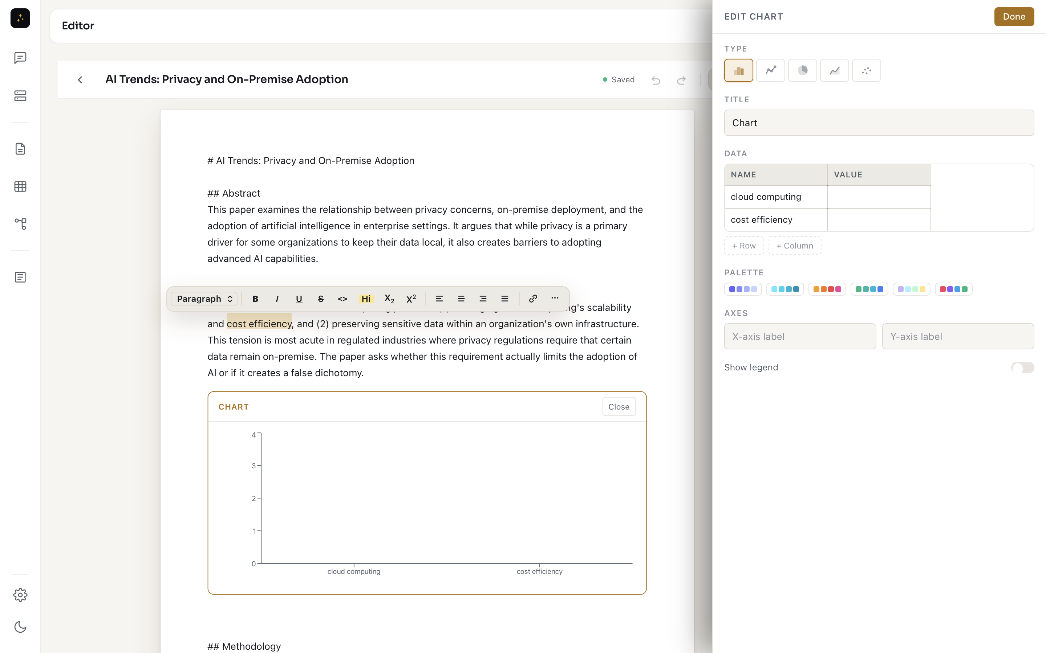Click the VALUE column header
This screenshot has height=653, width=1046.
coord(879,175)
